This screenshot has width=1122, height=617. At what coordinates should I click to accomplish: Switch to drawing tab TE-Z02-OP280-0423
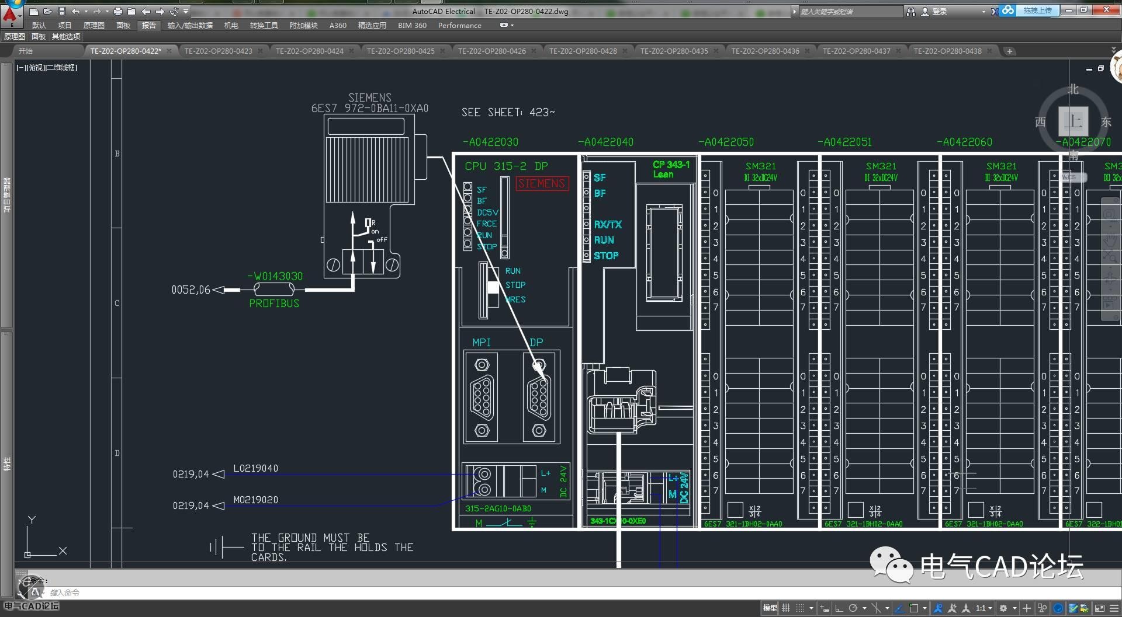[x=219, y=51]
